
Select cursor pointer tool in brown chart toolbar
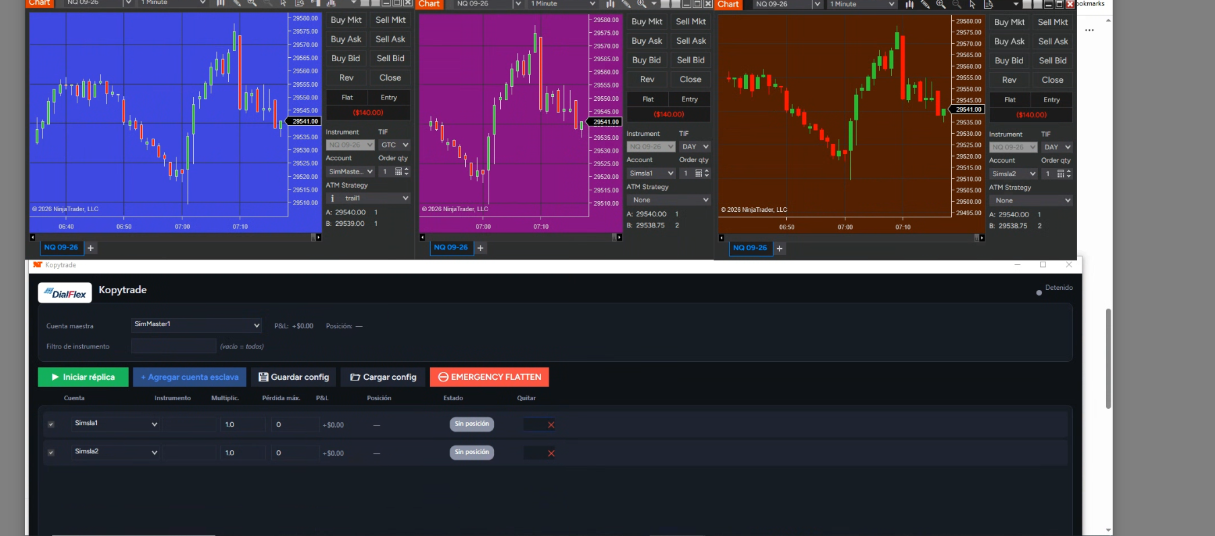pos(972,4)
